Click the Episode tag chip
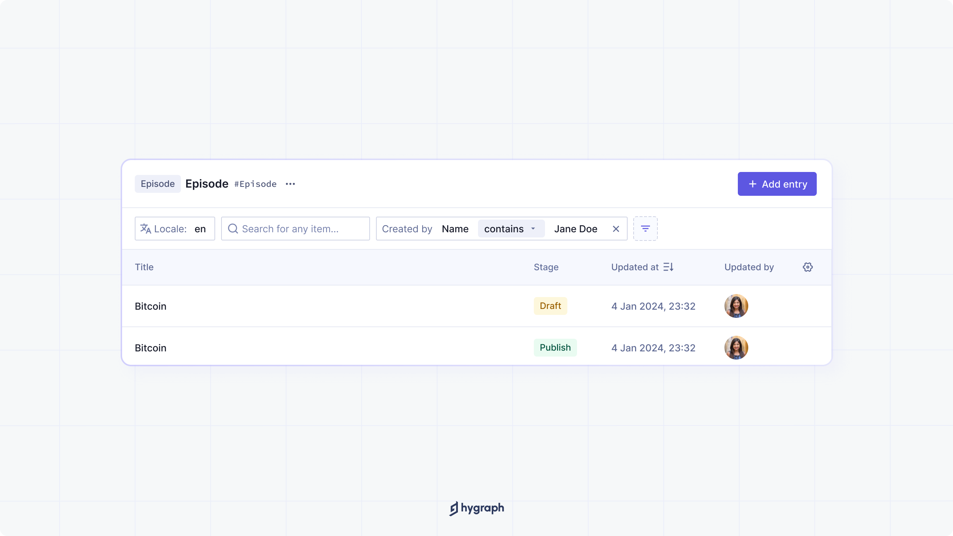 (157, 184)
